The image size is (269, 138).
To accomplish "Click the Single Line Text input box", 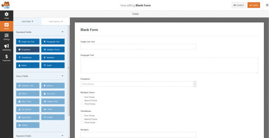I will click(138, 47).
